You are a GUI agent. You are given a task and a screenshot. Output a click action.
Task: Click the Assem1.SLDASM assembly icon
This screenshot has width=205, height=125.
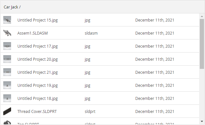tap(7, 33)
